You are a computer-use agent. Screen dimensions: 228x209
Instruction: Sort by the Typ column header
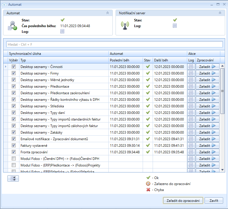[63, 60]
